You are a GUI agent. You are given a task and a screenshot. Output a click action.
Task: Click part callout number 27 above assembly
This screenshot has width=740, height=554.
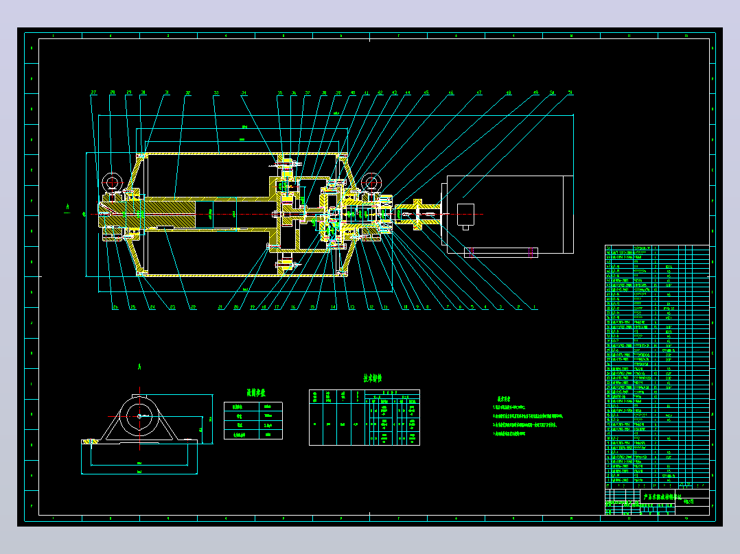(93, 93)
